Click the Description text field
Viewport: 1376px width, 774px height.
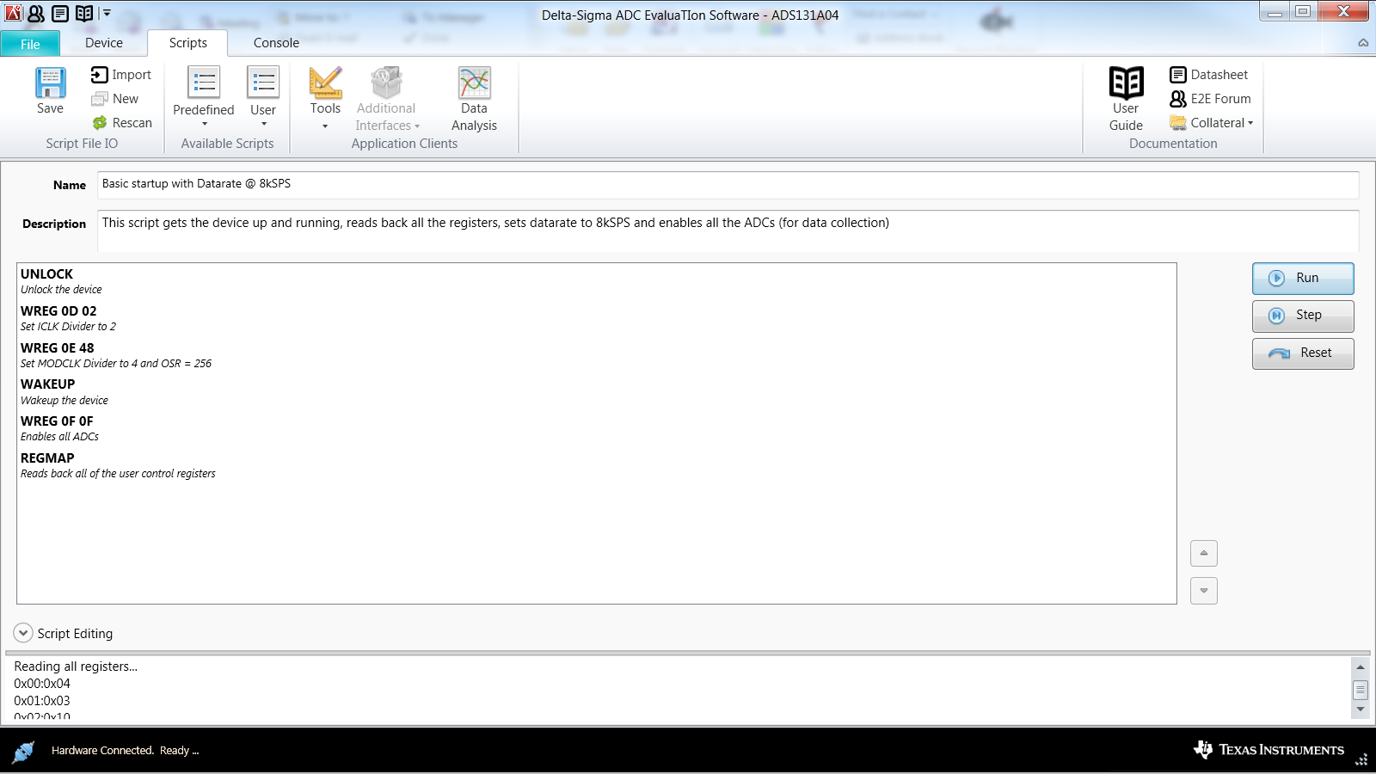[x=728, y=231]
